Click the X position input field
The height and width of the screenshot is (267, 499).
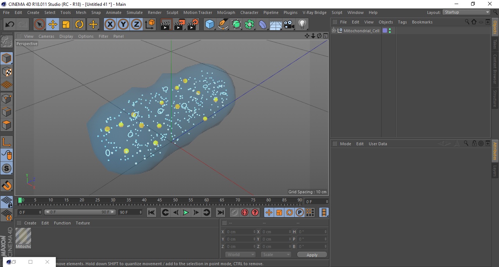[x=241, y=232]
